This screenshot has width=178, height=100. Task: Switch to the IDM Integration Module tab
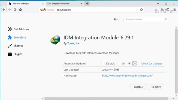pyautogui.click(x=65, y=4)
